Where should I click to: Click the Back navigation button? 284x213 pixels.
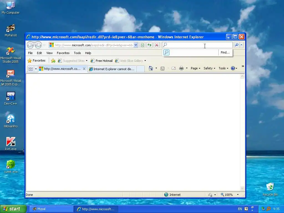point(30,45)
